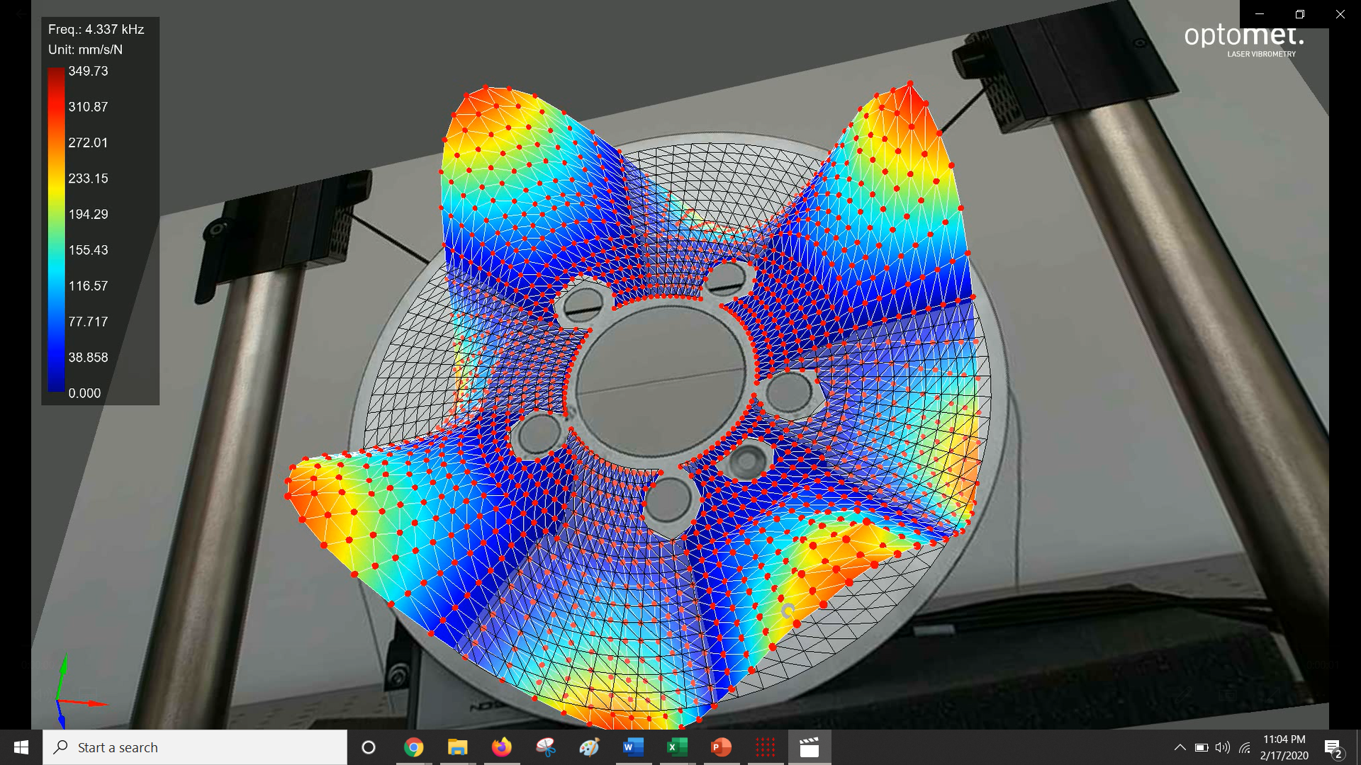Click the 'Unit: mm/s/N' label

click(85, 50)
